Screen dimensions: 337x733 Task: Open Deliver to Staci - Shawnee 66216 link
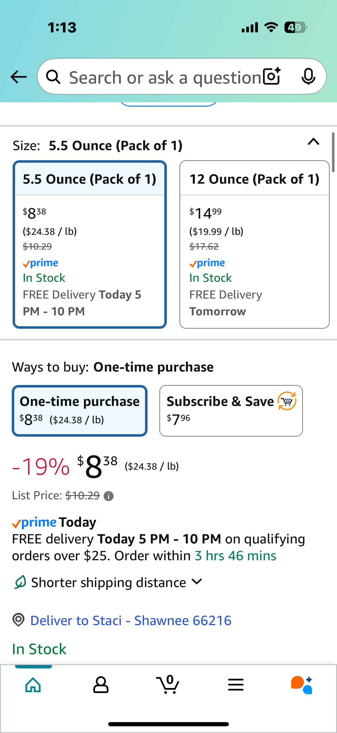131,620
